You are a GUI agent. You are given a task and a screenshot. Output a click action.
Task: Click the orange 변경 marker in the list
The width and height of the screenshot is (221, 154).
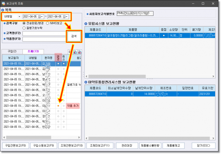tap(58, 106)
